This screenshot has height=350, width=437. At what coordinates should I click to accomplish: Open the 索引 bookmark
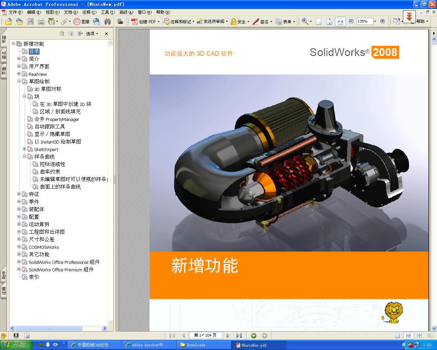pyautogui.click(x=34, y=277)
